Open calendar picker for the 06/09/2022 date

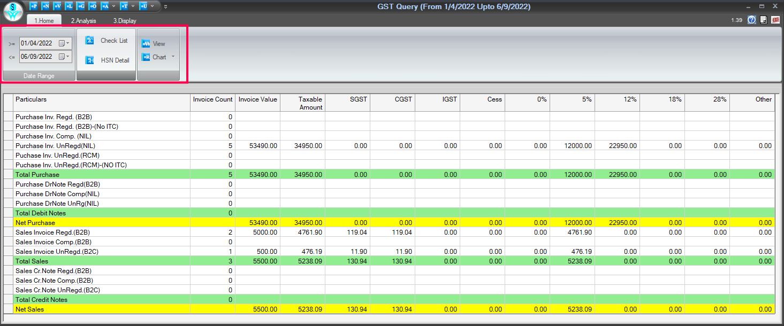pos(64,57)
